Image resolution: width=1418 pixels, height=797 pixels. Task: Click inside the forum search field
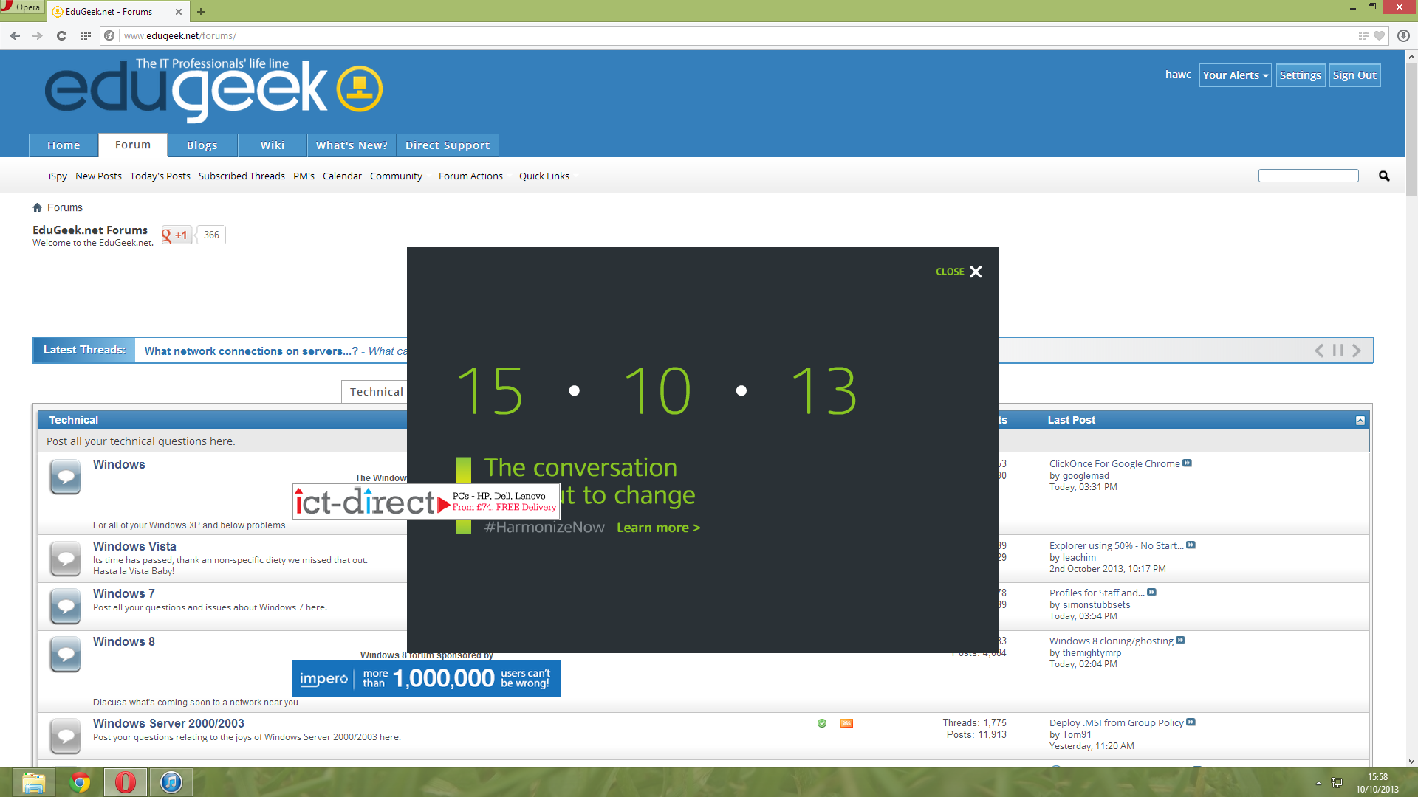tap(1308, 176)
